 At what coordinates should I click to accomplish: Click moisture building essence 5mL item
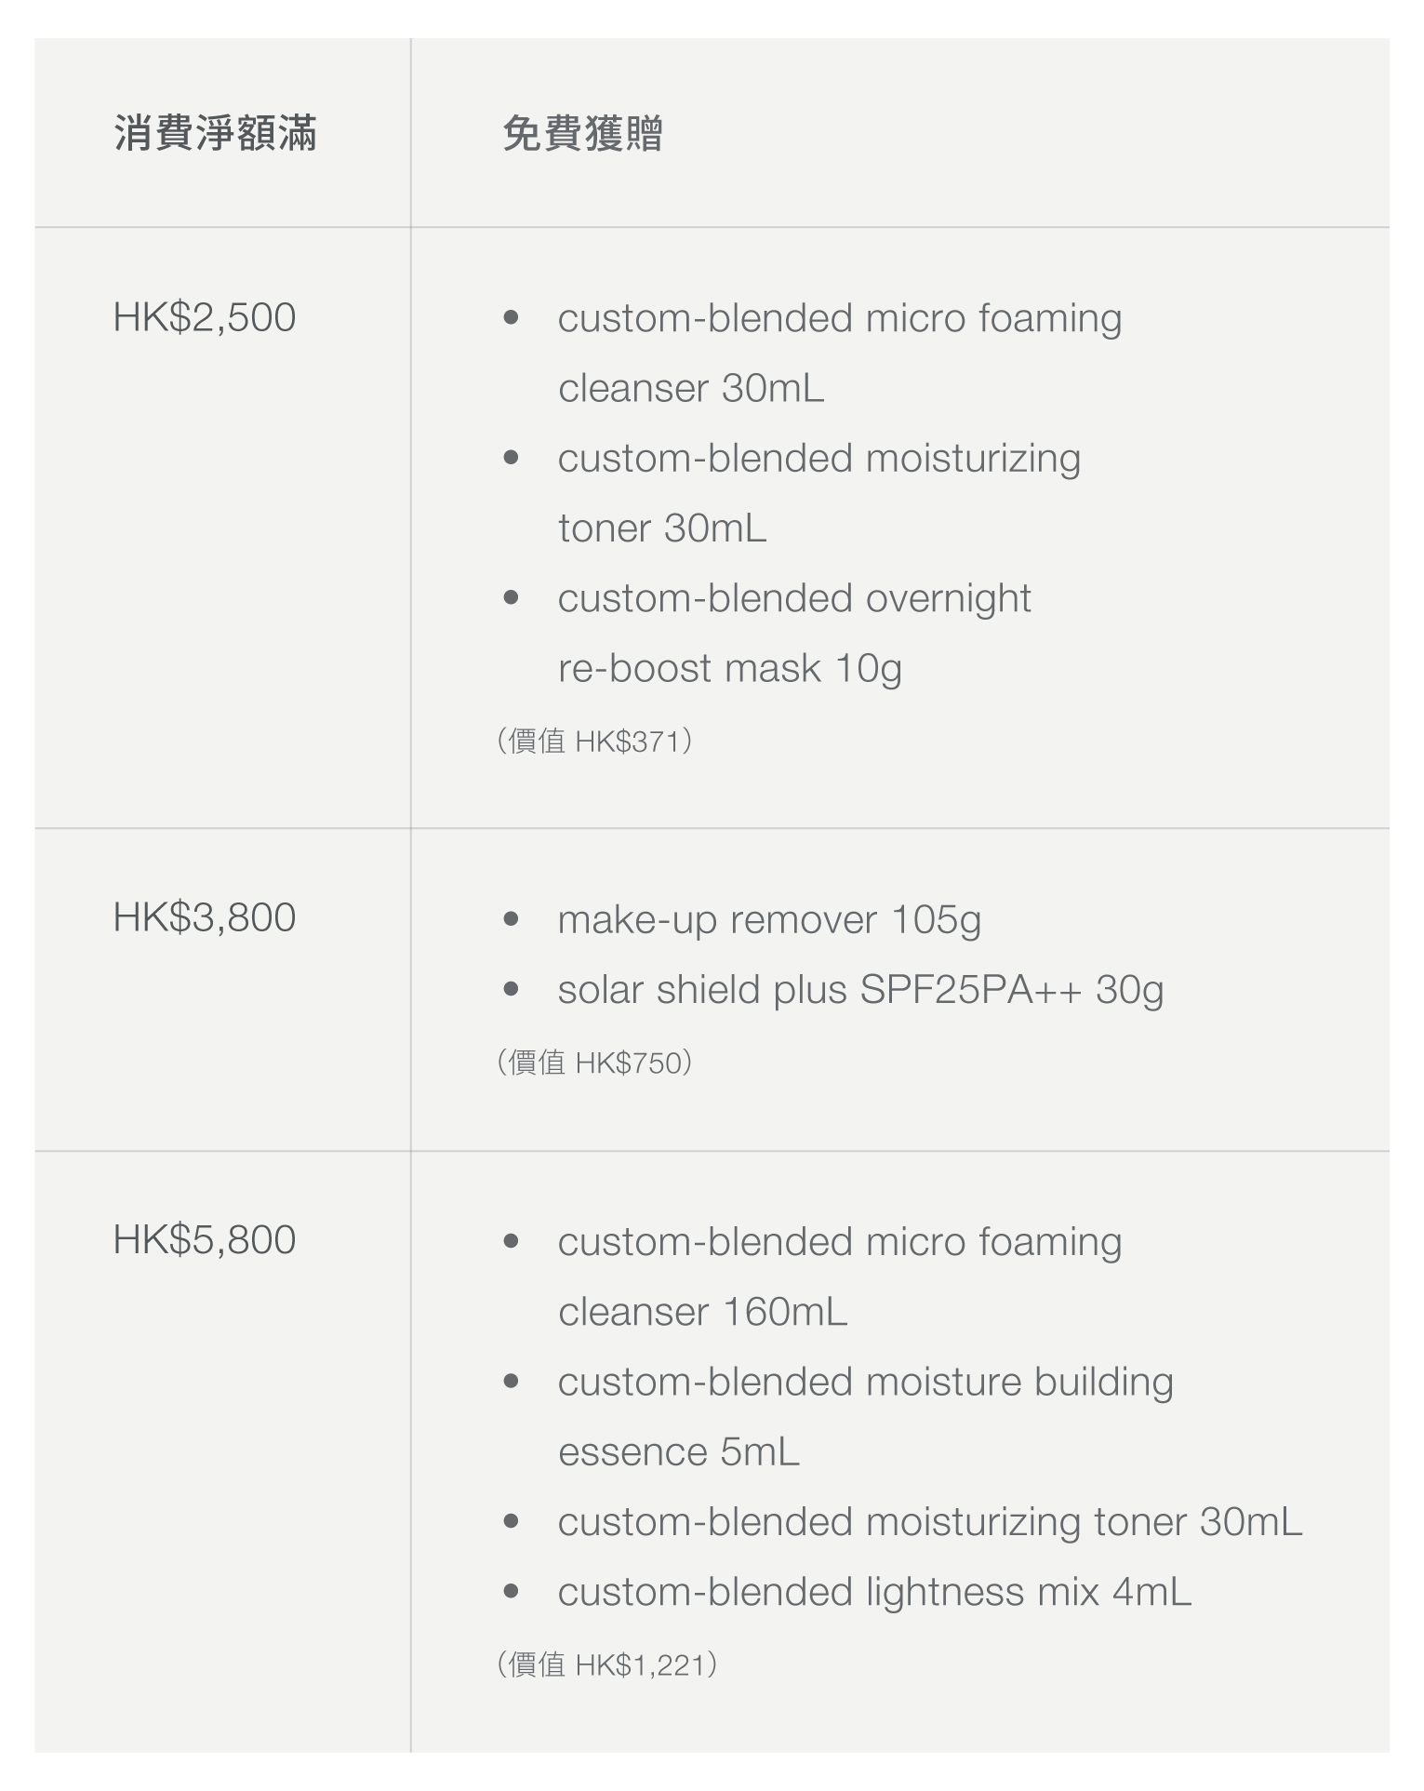(x=865, y=1416)
